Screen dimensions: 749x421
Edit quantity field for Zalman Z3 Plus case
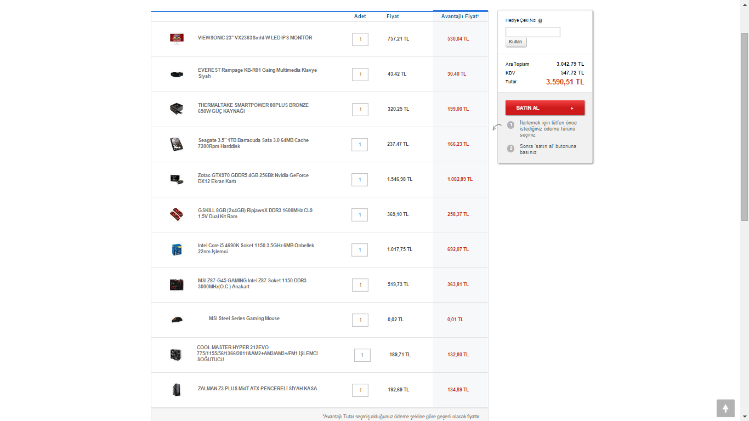pyautogui.click(x=360, y=390)
